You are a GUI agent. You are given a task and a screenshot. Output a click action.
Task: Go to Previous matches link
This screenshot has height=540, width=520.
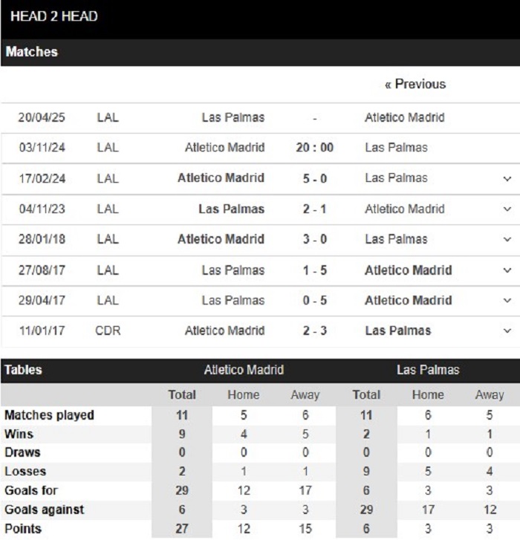pos(415,84)
